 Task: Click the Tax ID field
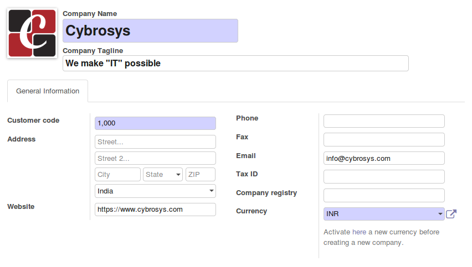[x=384, y=177]
